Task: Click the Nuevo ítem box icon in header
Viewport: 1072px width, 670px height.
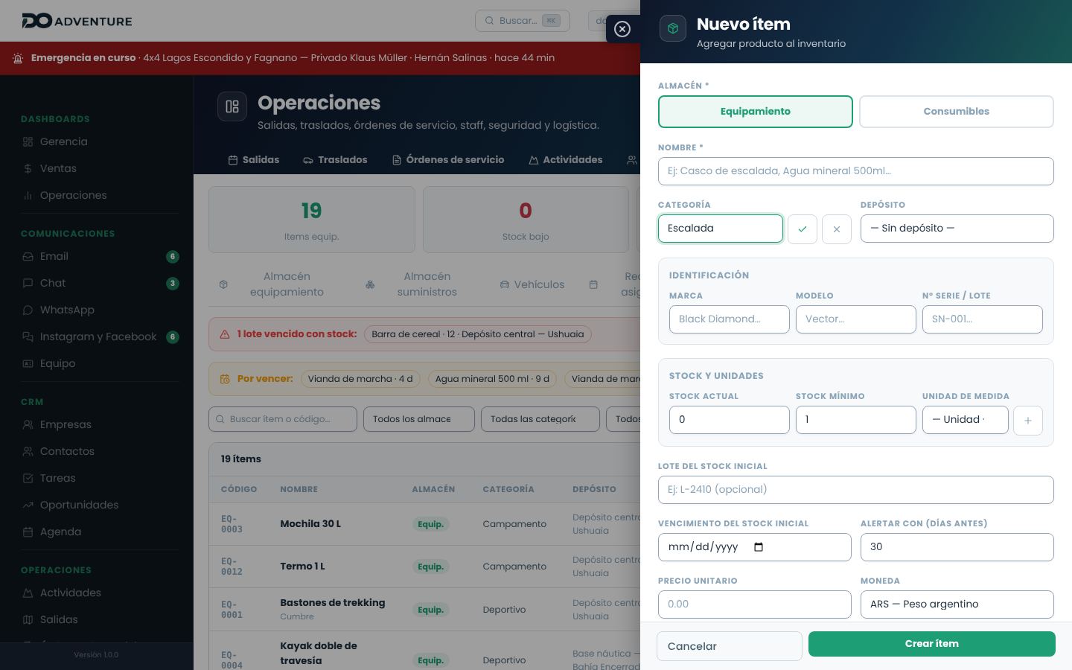Action: click(673, 28)
